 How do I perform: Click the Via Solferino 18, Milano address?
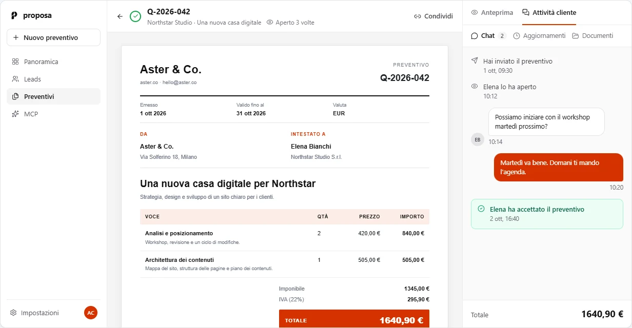click(x=168, y=157)
